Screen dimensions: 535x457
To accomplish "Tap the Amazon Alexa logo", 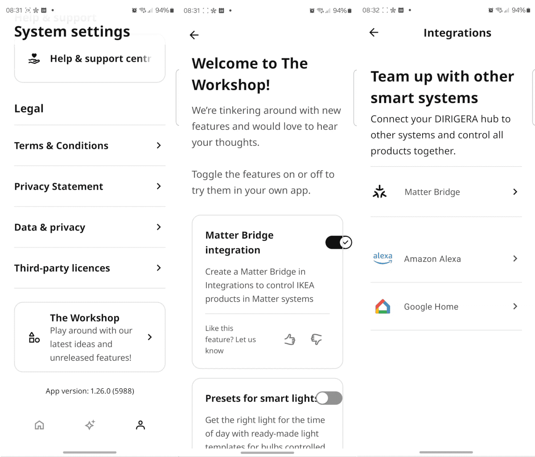I will pos(383,259).
